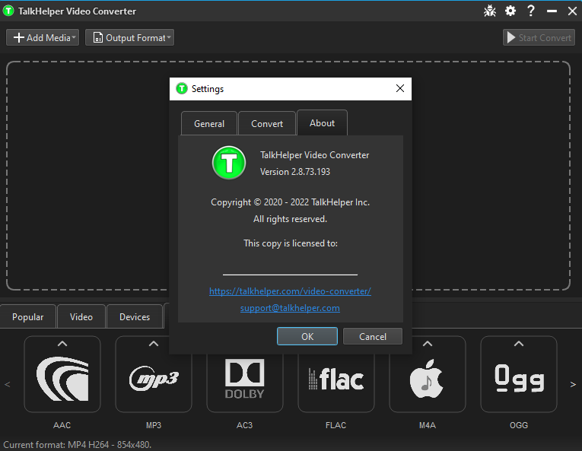Click the Settings dialog title icon
Image resolution: width=582 pixels, height=451 pixels.
(182, 89)
